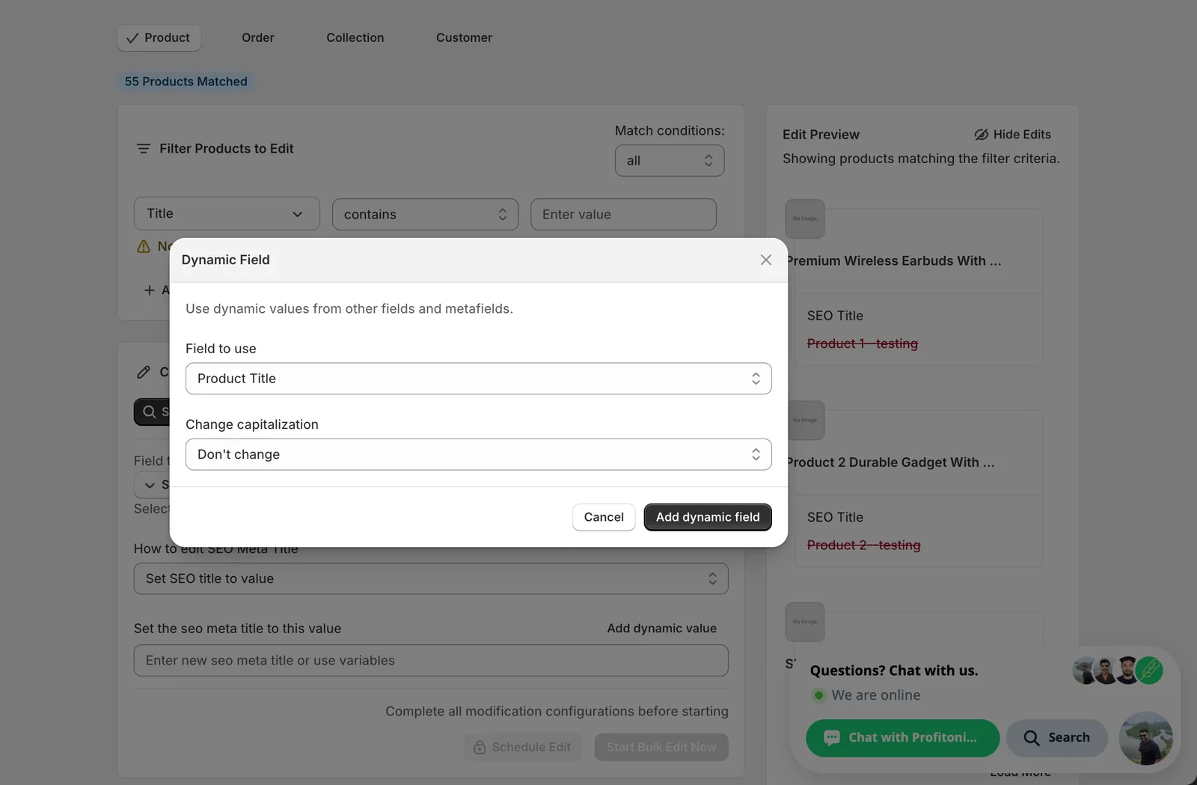Switch to the Customer tab
The image size is (1197, 785).
(464, 37)
